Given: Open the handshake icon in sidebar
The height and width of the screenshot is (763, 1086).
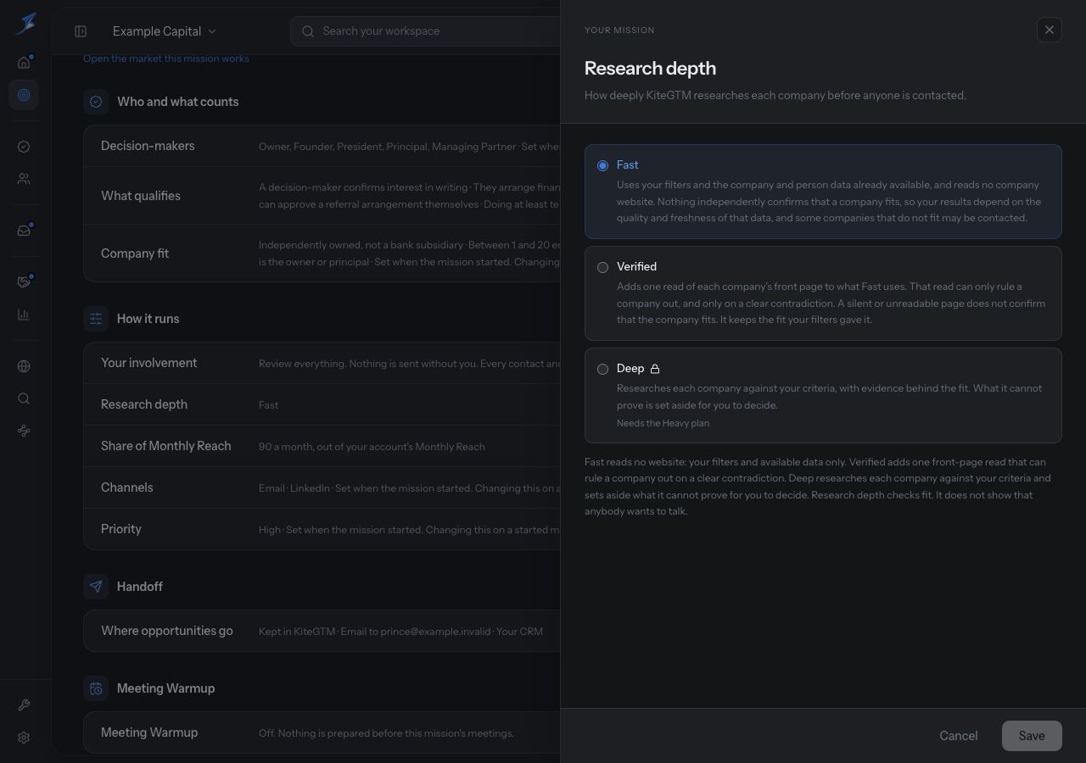Looking at the screenshot, I should click(x=24, y=281).
